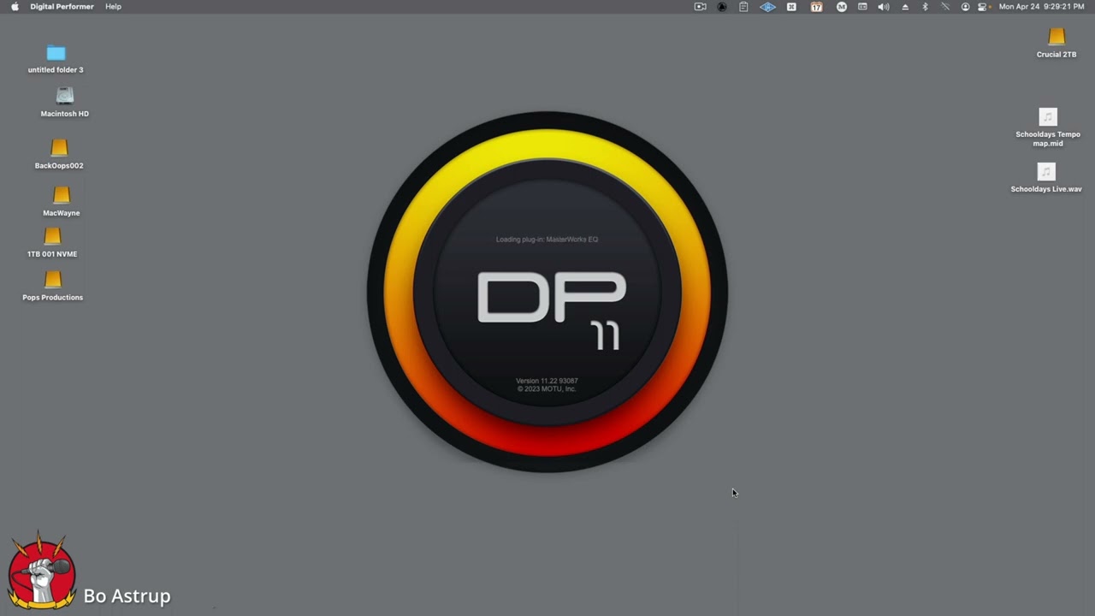Viewport: 1095px width, 616px height.
Task: Open the clipboard menu bar icon
Action: (743, 7)
